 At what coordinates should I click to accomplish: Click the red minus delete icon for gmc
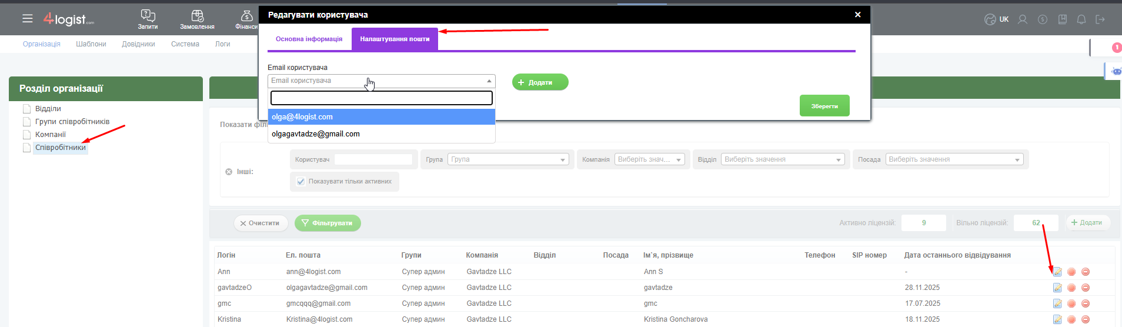(x=1086, y=303)
